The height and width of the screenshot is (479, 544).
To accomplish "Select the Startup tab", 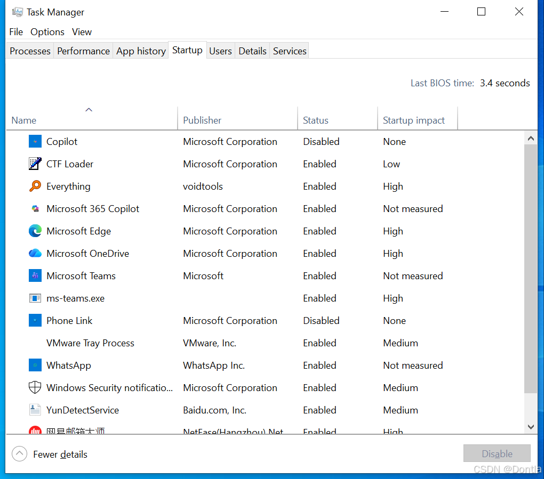I will click(187, 50).
